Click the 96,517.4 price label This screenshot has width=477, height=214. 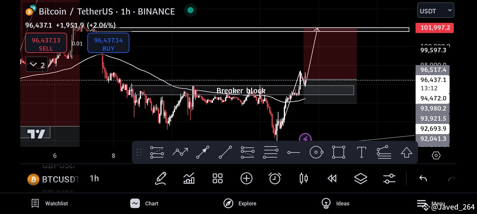click(x=433, y=70)
